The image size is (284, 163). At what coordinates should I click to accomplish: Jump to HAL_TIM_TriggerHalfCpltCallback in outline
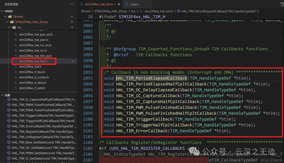point(44,121)
